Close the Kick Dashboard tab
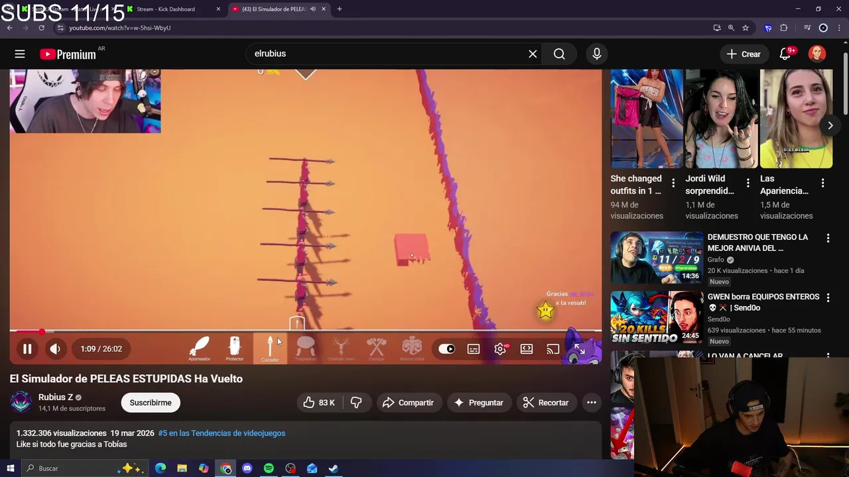The width and height of the screenshot is (849, 477). point(218,9)
